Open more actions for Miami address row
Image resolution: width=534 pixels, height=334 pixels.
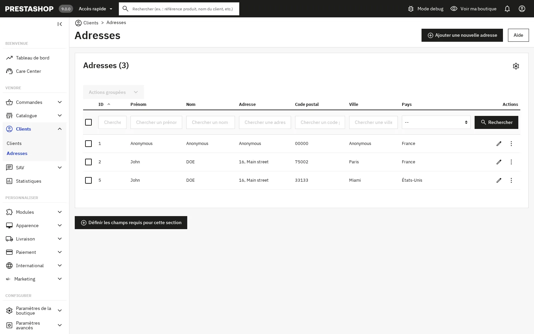511,180
